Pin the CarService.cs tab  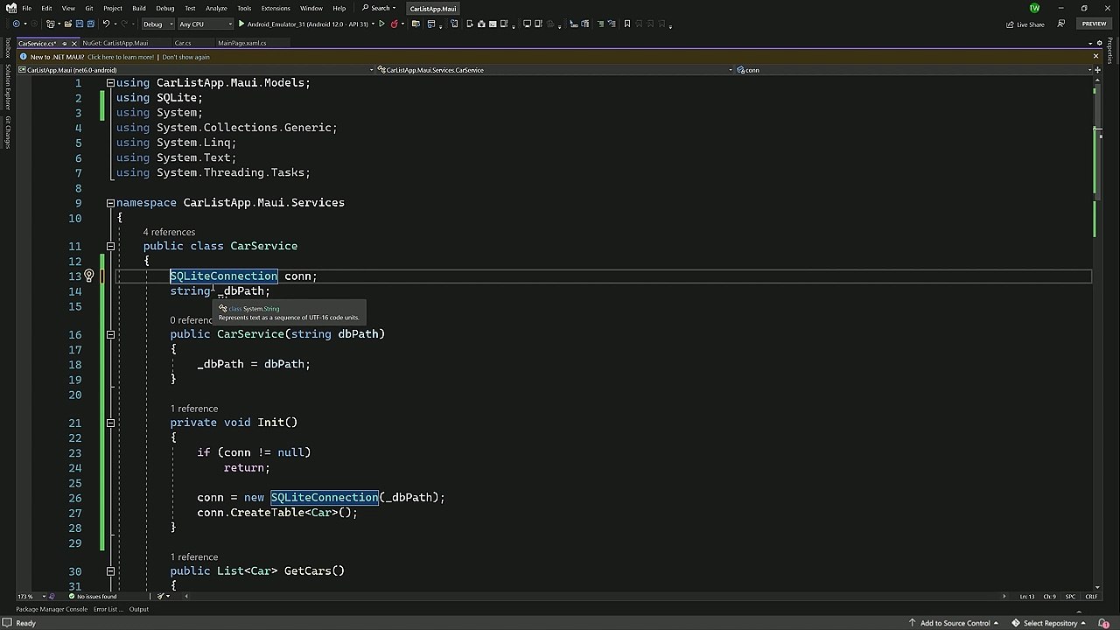65,43
